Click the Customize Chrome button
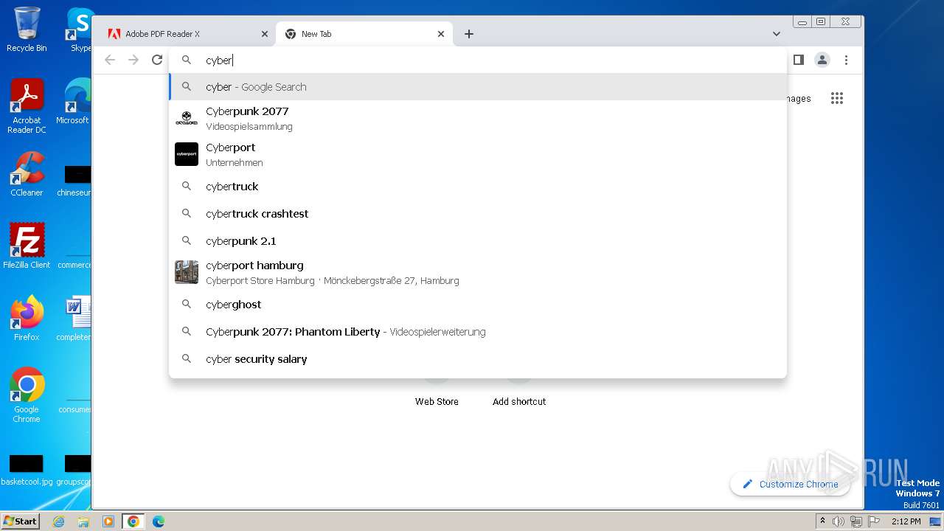This screenshot has height=531, width=944. click(x=790, y=484)
